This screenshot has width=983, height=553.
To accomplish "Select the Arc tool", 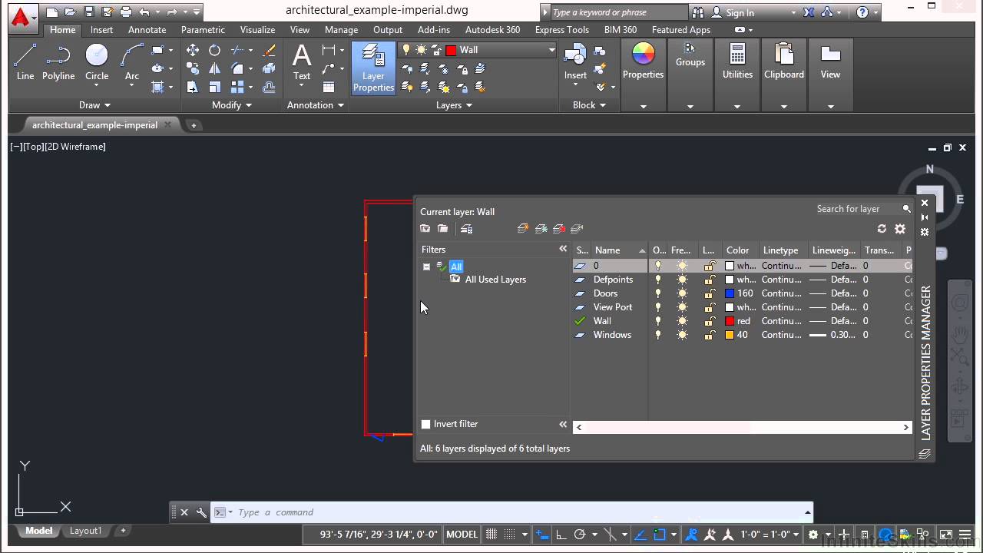I will (x=132, y=61).
